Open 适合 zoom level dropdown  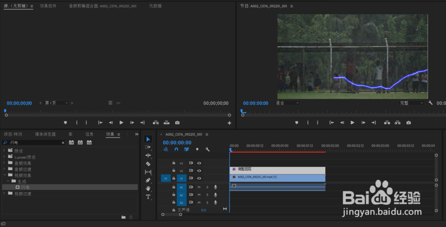pos(287,103)
